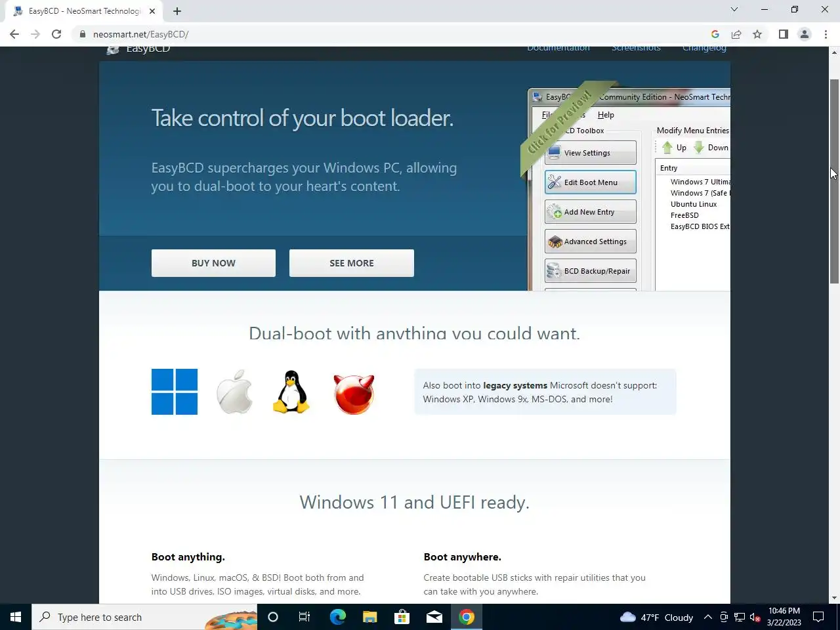Open the Google icon in address bar
840x630 pixels.
pos(715,34)
